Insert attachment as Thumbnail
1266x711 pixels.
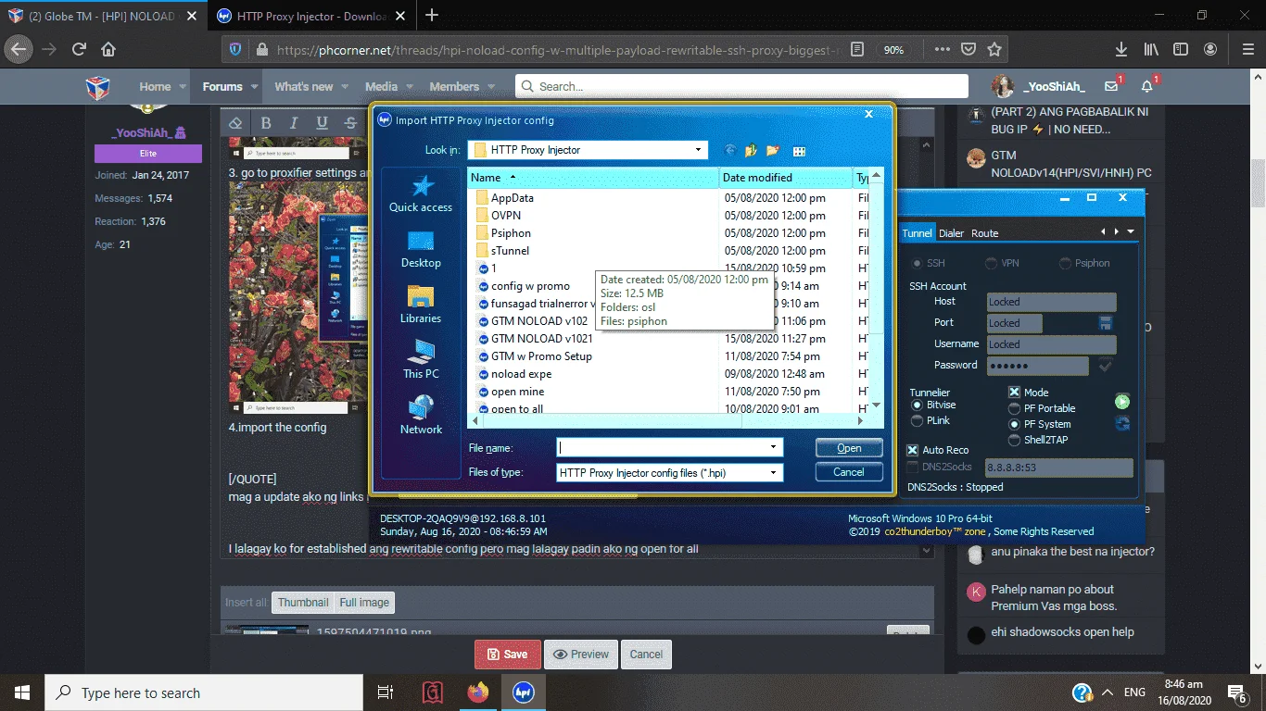[303, 603]
